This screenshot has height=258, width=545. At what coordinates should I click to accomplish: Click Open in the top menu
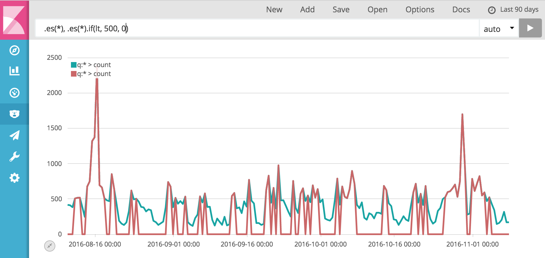[x=377, y=10]
